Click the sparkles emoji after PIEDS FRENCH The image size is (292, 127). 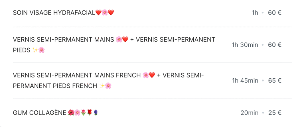pyautogui.click(x=102, y=86)
